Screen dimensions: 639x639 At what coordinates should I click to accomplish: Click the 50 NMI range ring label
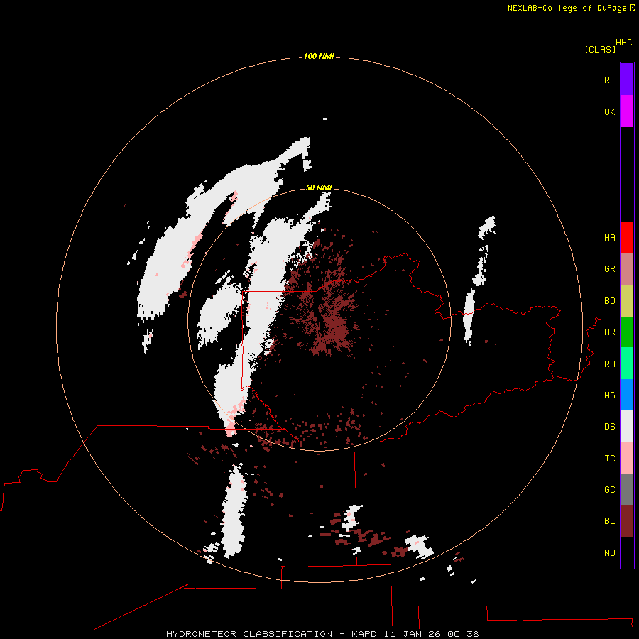point(319,187)
